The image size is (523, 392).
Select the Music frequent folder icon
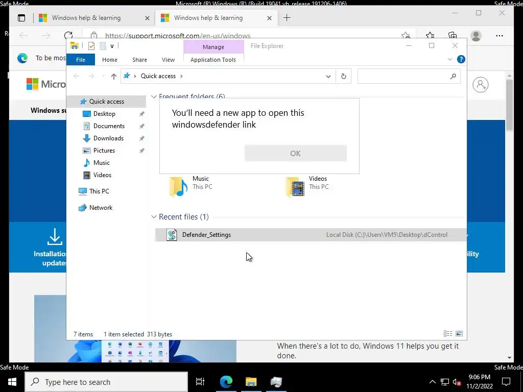click(x=178, y=187)
